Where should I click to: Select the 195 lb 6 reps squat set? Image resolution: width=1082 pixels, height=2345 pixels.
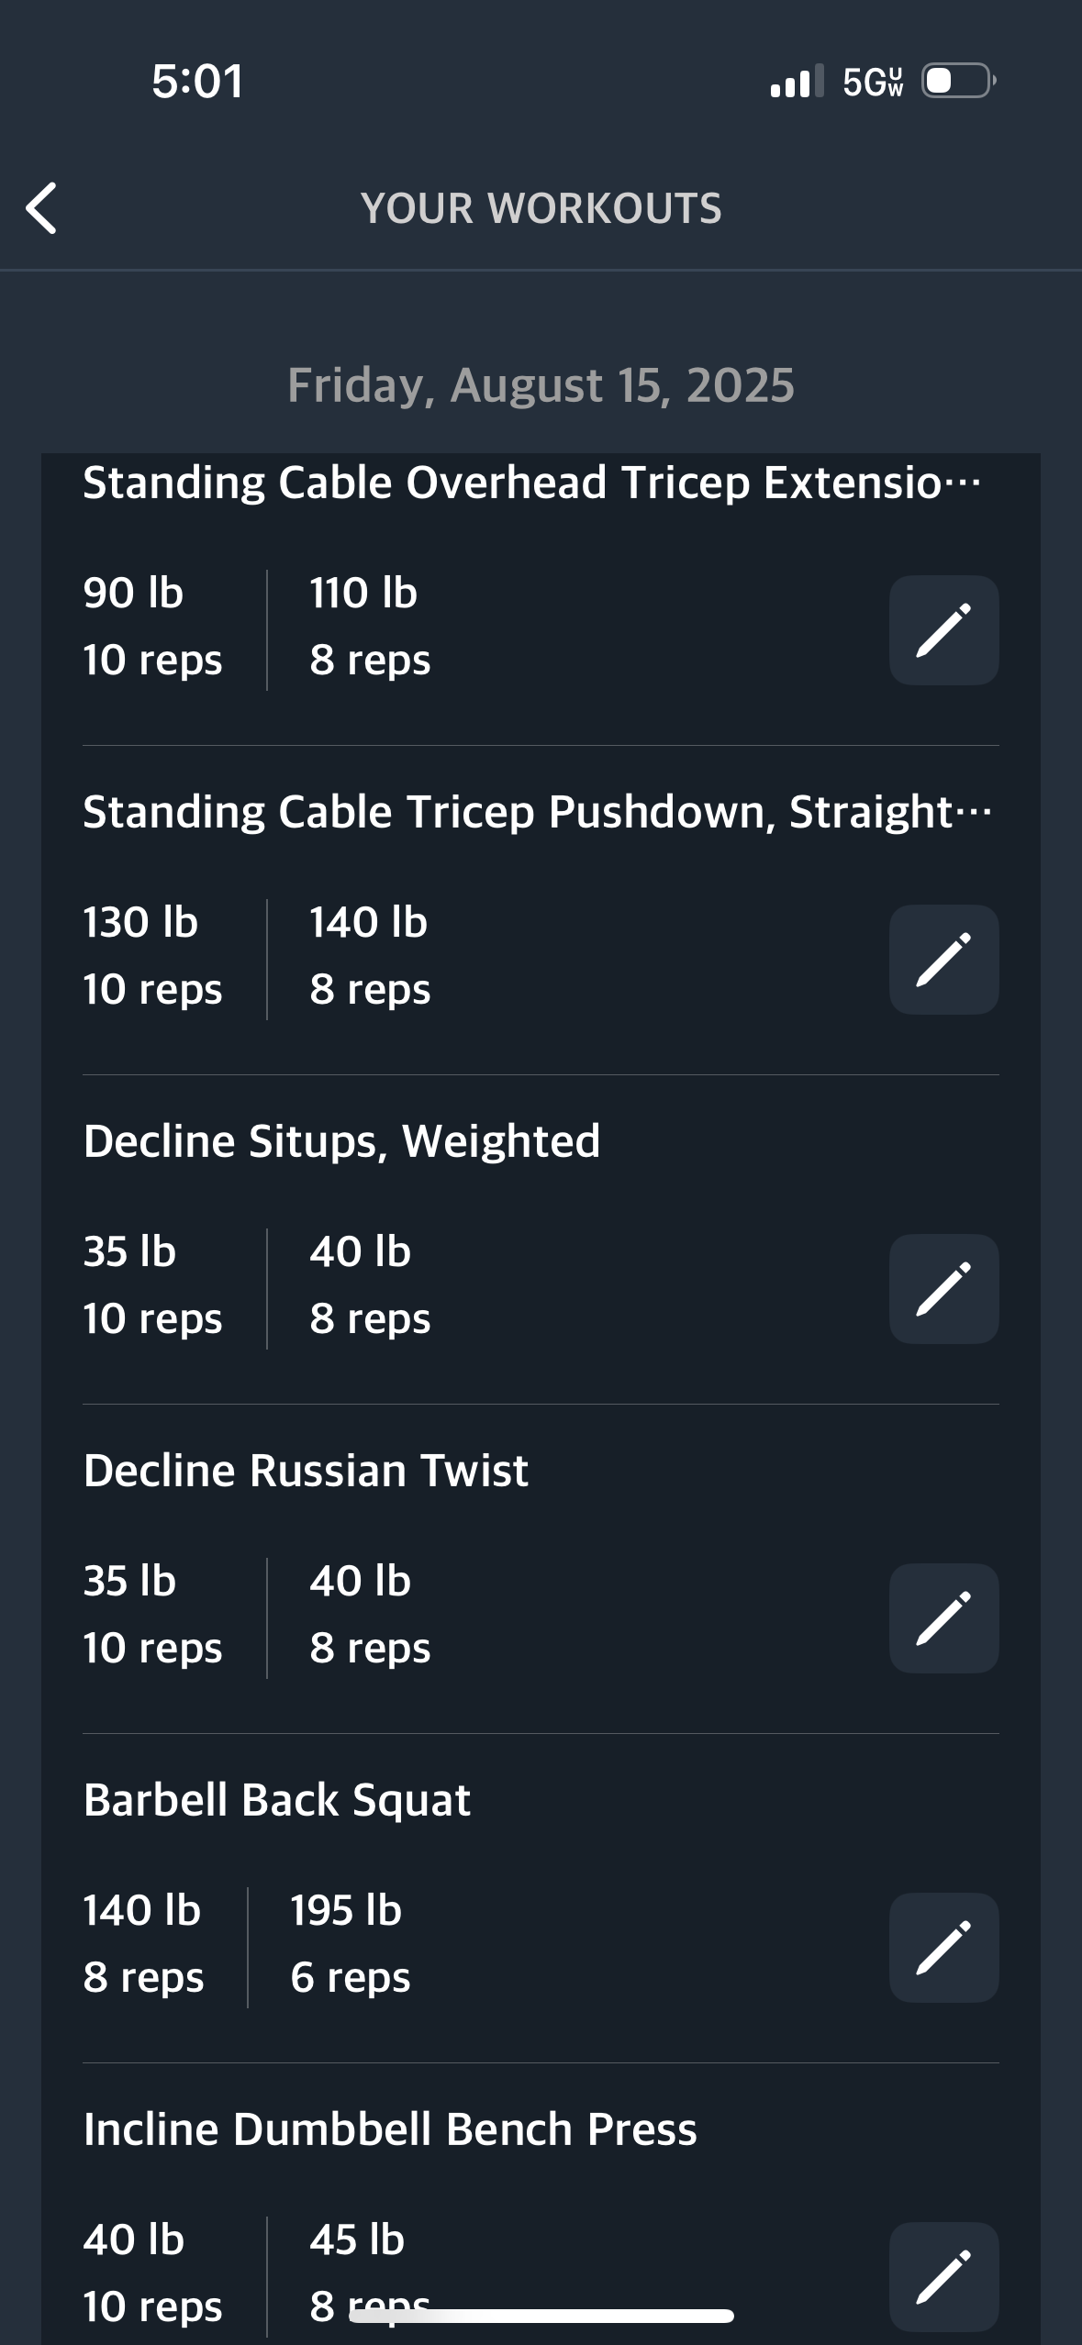350,1944
